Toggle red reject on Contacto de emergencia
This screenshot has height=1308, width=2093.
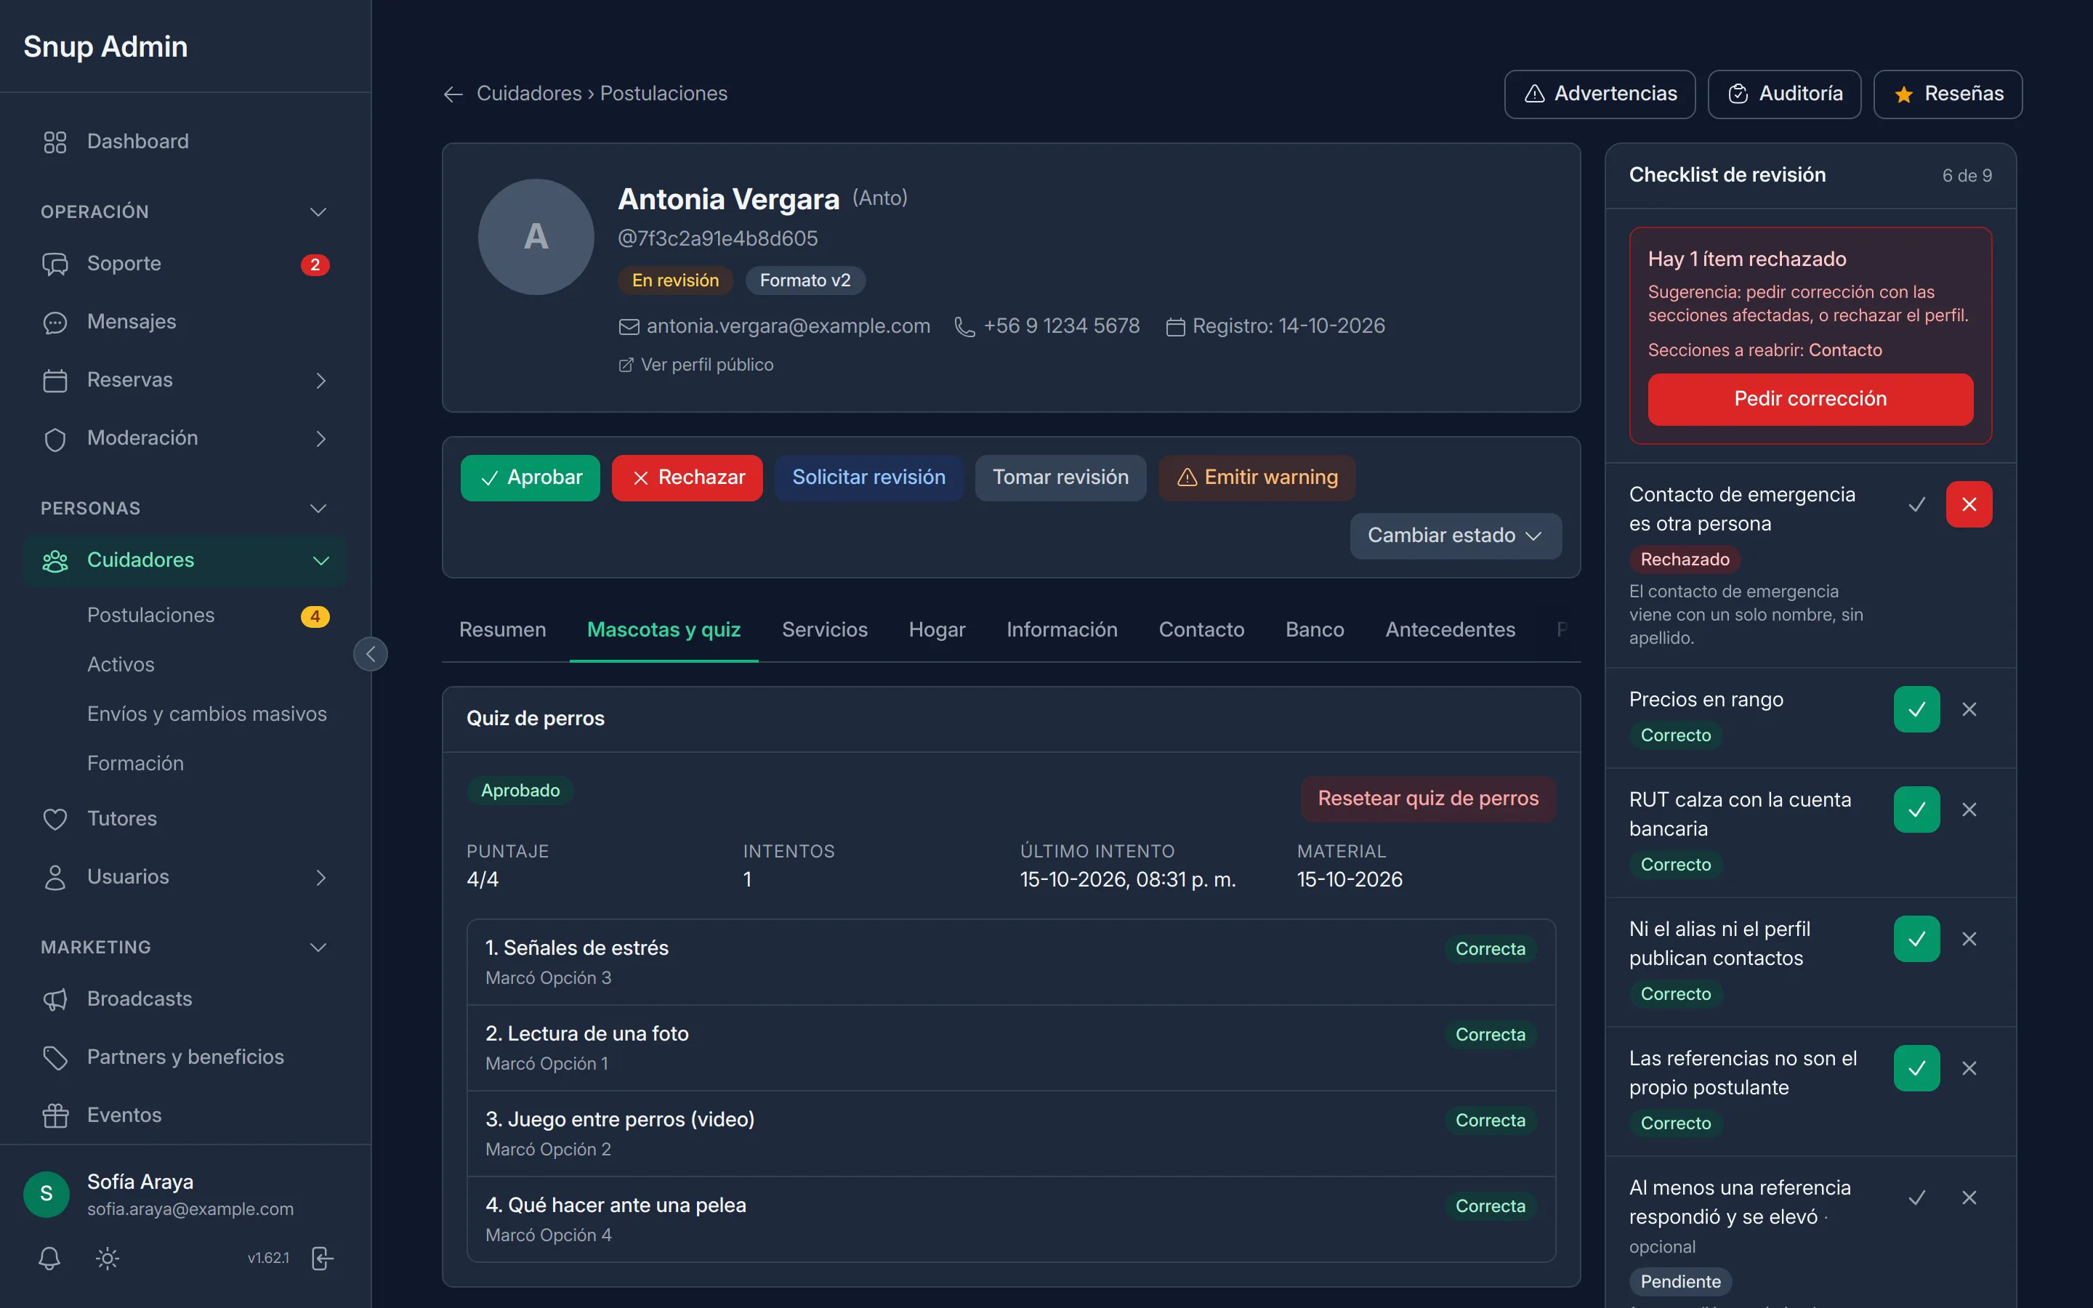click(x=1969, y=504)
